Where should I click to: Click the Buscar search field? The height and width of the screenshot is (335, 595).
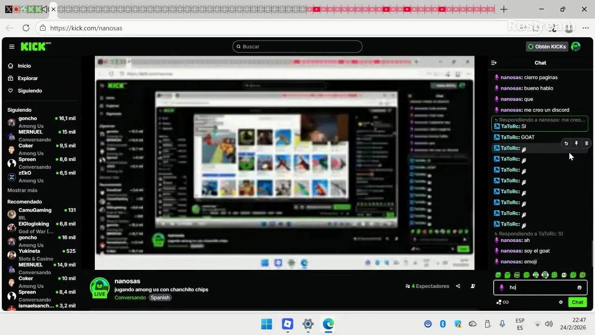tap(297, 47)
